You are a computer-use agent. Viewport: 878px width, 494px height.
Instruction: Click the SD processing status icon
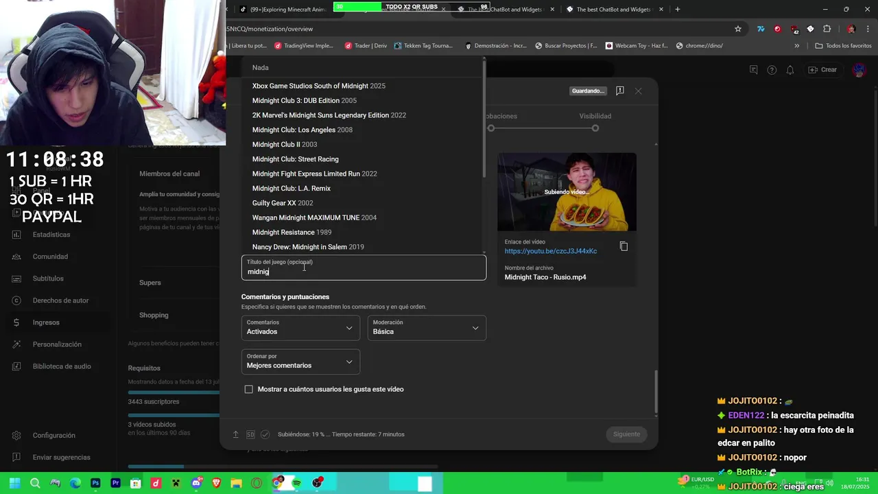point(250,434)
